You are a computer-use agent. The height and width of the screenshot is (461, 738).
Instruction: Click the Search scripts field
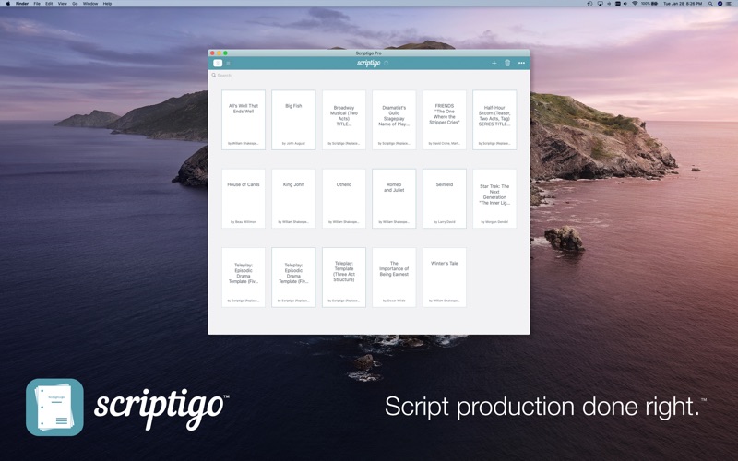[x=368, y=76]
